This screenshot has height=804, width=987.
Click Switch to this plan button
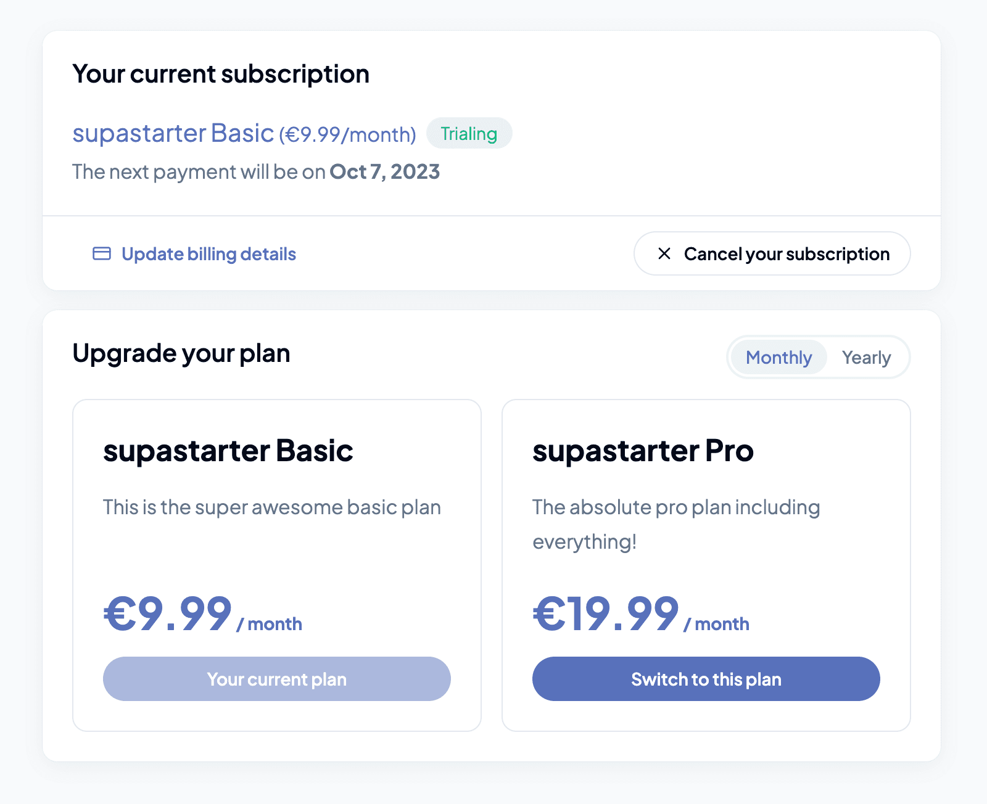[706, 679]
